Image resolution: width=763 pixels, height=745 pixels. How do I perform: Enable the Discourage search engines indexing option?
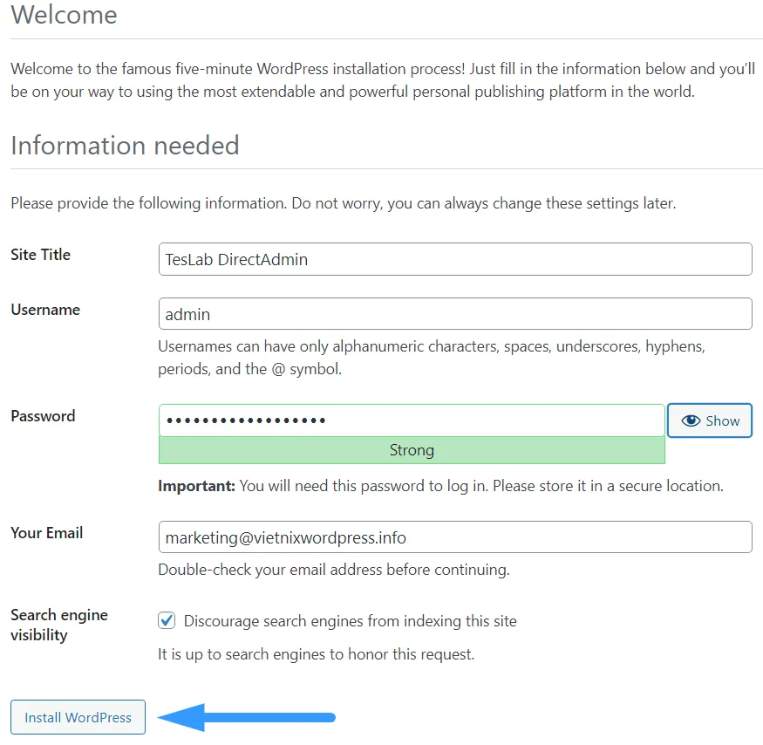[167, 620]
